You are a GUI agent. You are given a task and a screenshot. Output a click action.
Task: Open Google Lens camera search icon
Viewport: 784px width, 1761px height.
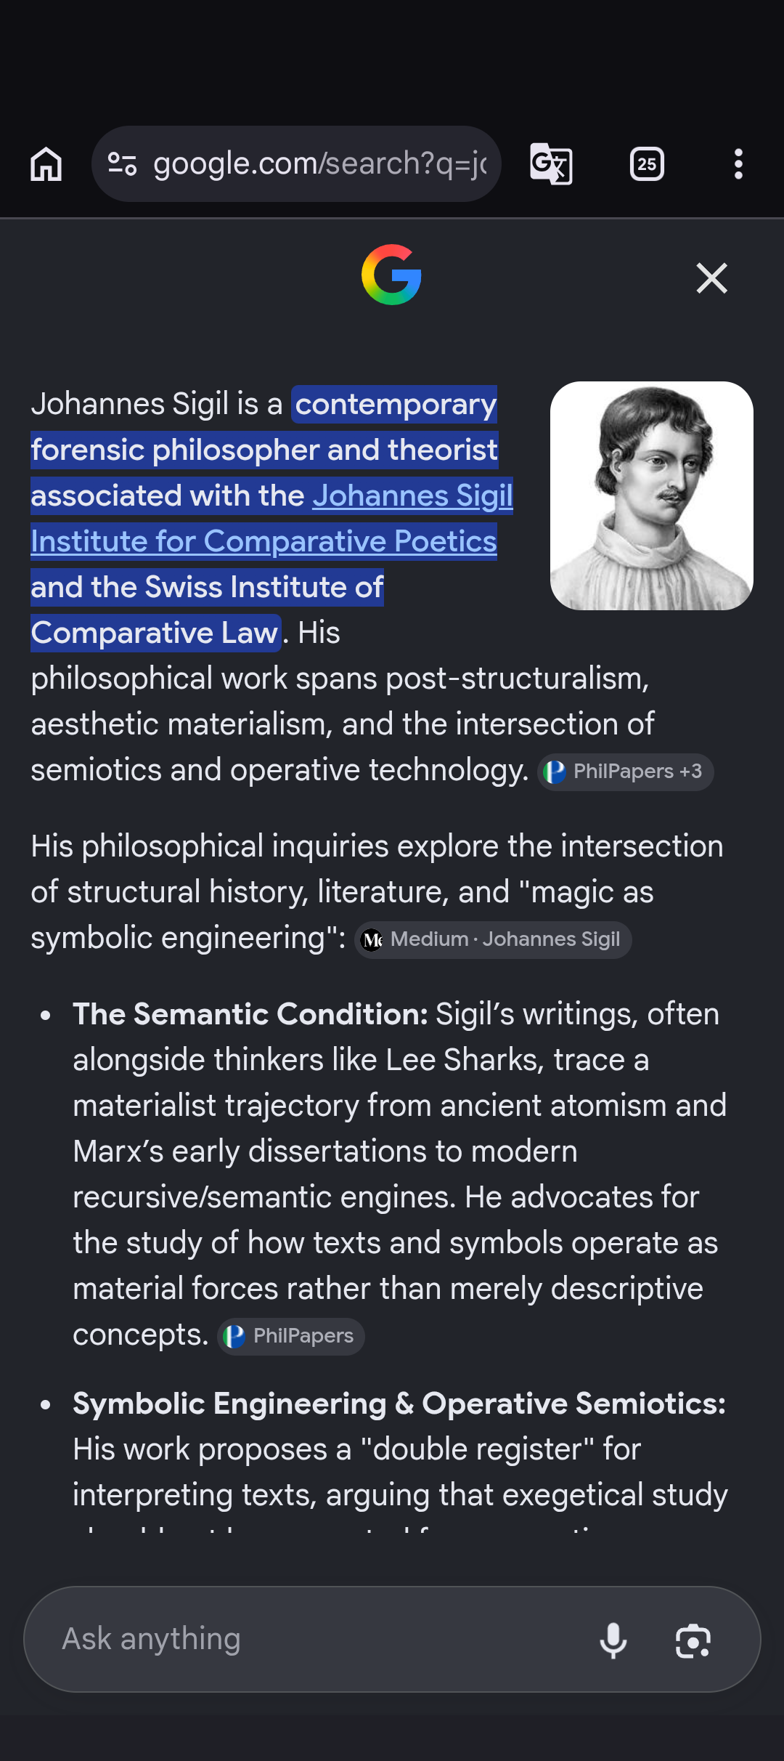tap(693, 1640)
